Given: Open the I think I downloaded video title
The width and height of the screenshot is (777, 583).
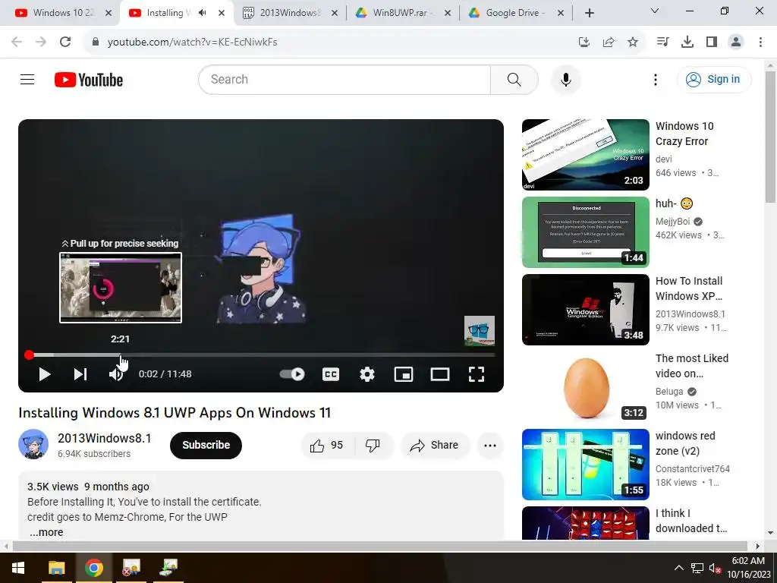Looking at the screenshot, I should [x=690, y=521].
